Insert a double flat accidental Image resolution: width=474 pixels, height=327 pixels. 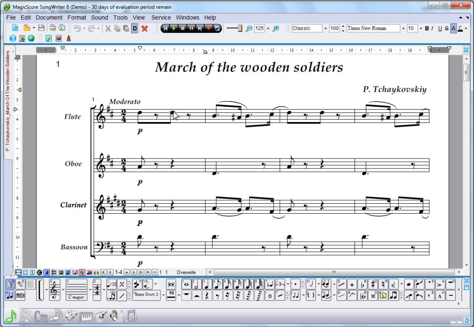(362, 295)
